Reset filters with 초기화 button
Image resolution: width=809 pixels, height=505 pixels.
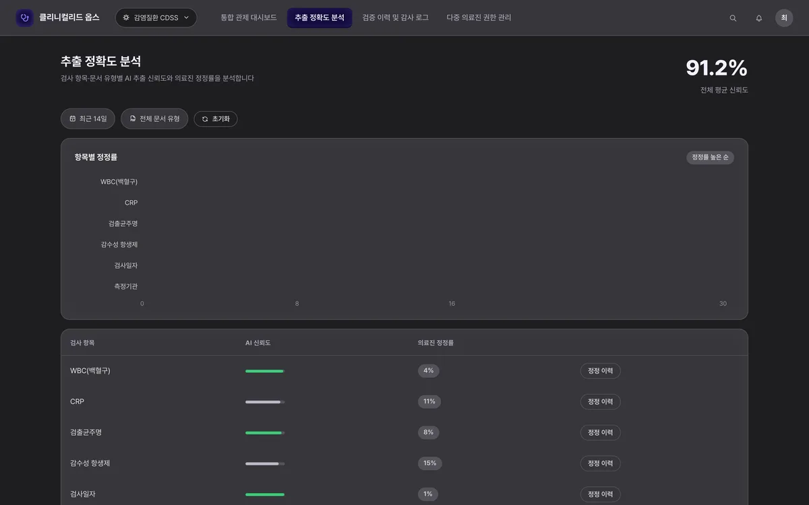(216, 119)
